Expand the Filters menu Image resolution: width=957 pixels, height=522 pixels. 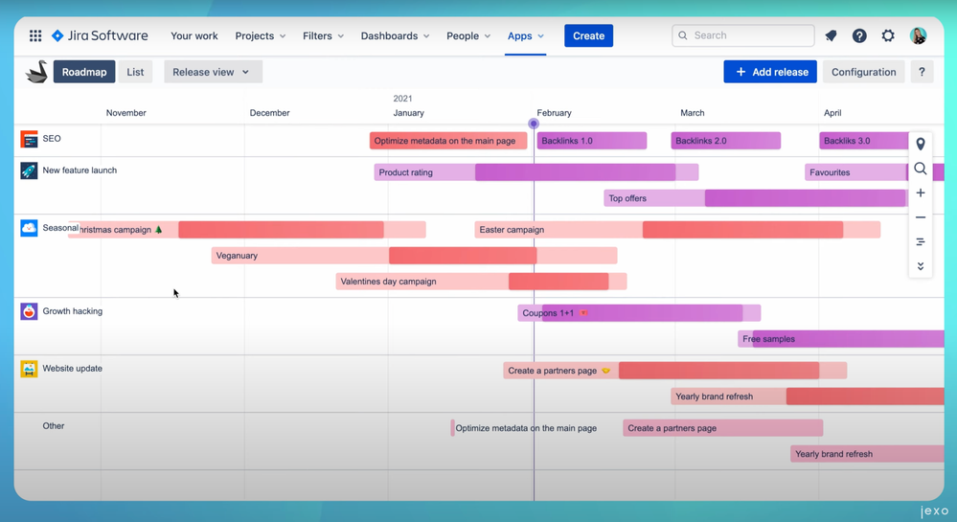click(x=324, y=36)
